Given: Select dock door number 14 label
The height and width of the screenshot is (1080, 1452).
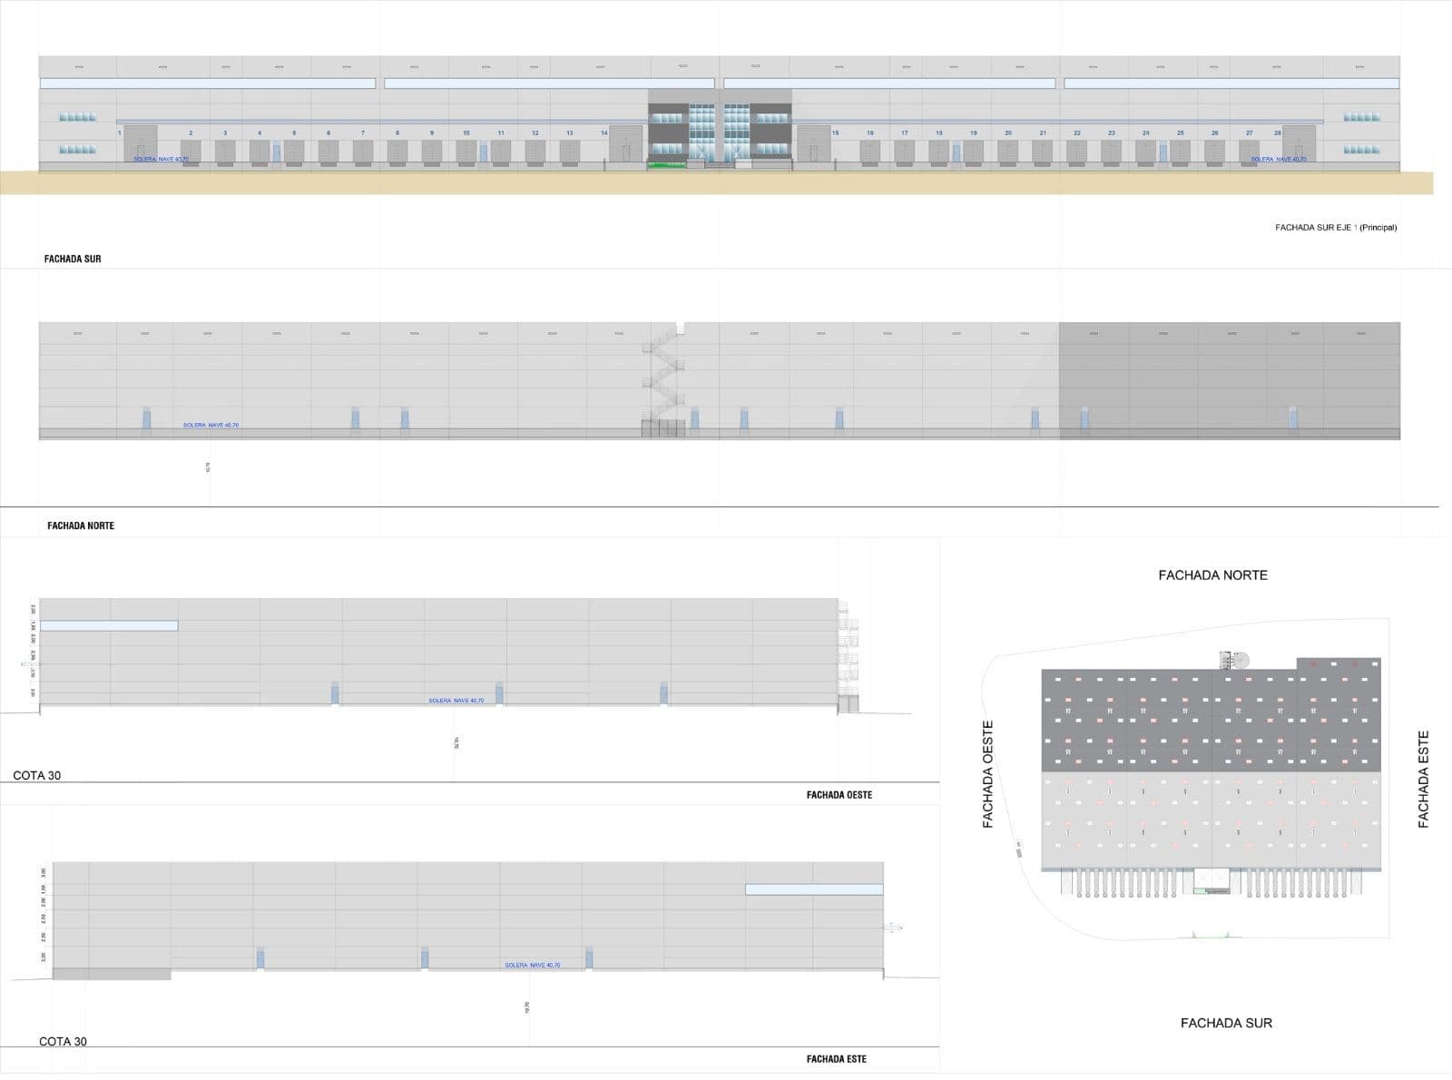Looking at the screenshot, I should click(604, 133).
